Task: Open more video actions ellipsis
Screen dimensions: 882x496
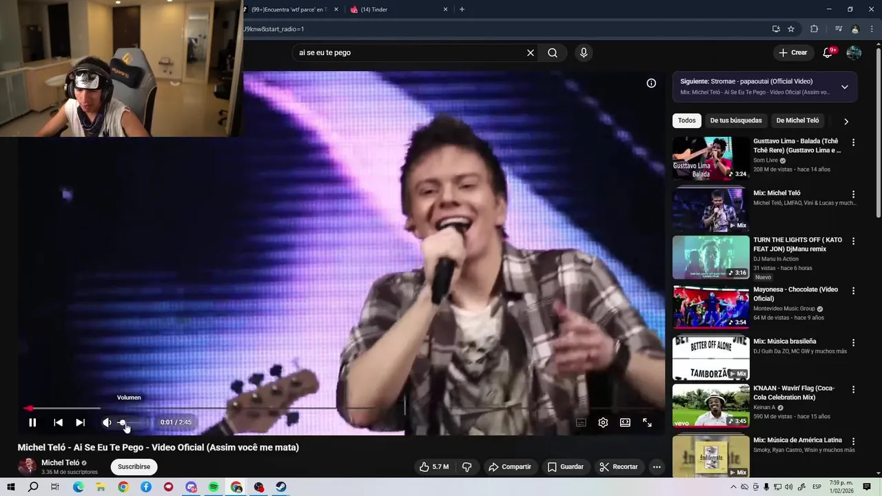Action: point(657,466)
